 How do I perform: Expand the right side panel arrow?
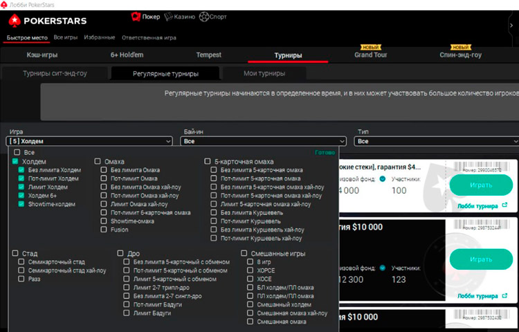[x=511, y=26]
